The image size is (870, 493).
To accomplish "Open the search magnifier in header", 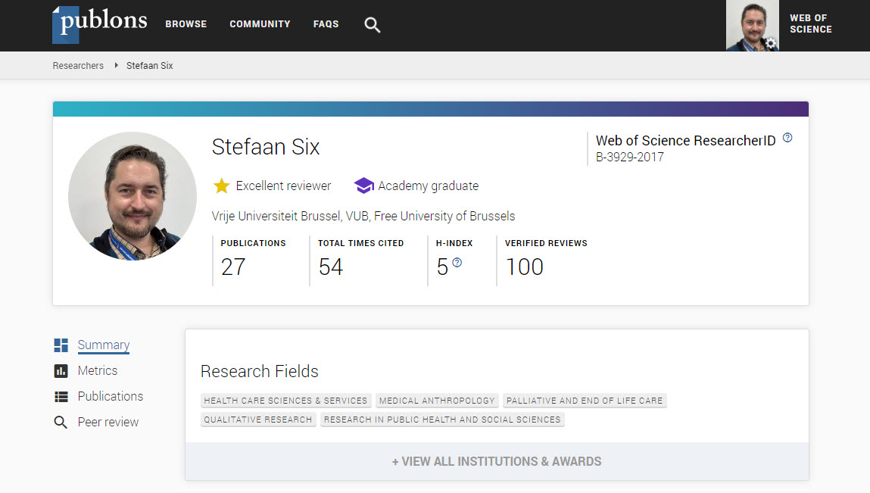I will [x=373, y=25].
